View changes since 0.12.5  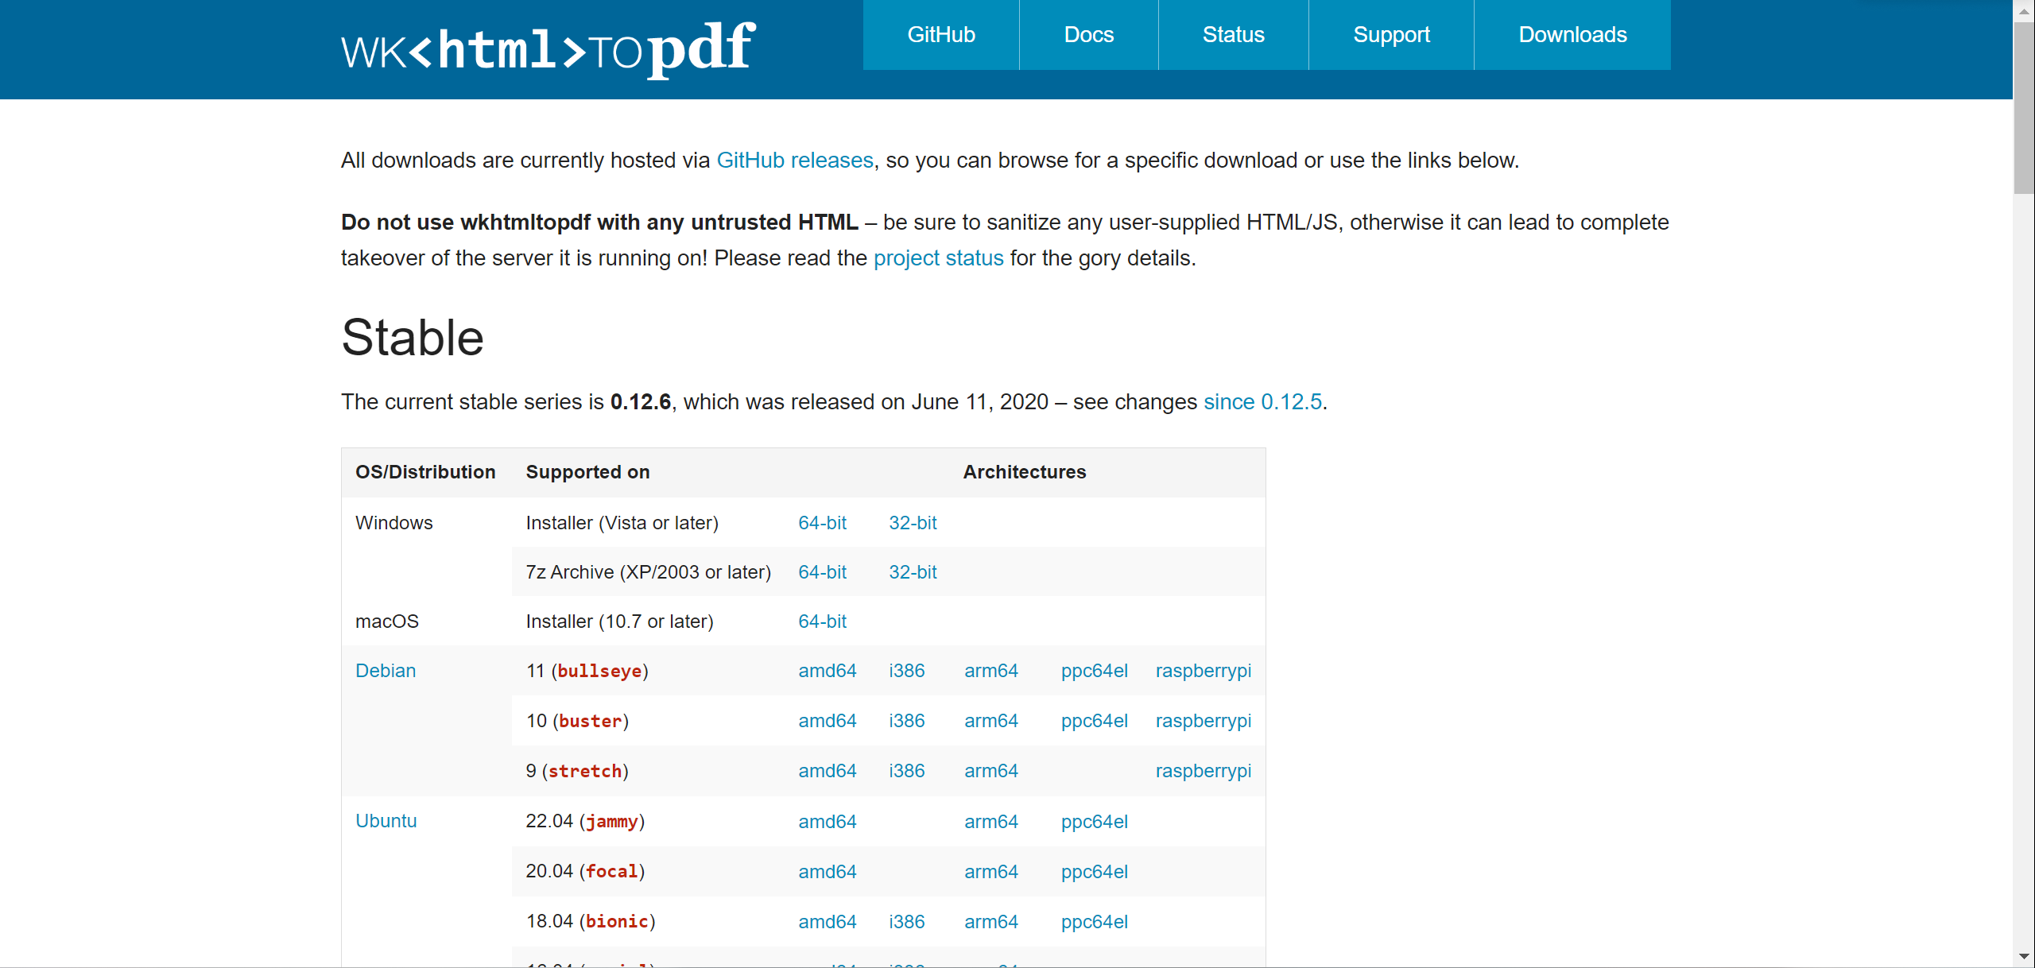coord(1262,401)
